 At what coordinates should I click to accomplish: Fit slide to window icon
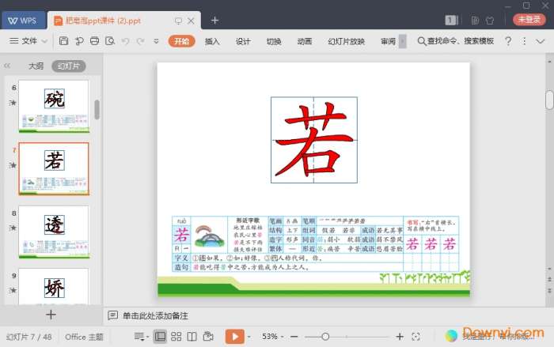coord(415,337)
